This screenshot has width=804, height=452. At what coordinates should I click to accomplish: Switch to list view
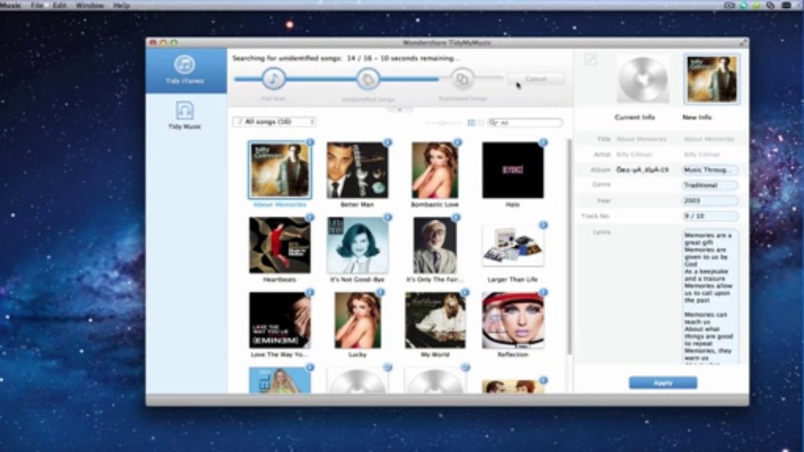click(481, 122)
